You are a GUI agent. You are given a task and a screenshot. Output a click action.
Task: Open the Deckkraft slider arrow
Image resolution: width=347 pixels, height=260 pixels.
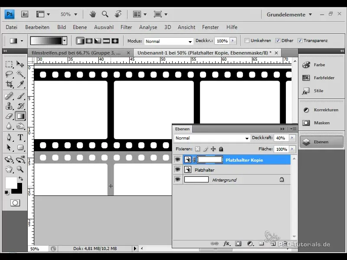click(x=292, y=138)
